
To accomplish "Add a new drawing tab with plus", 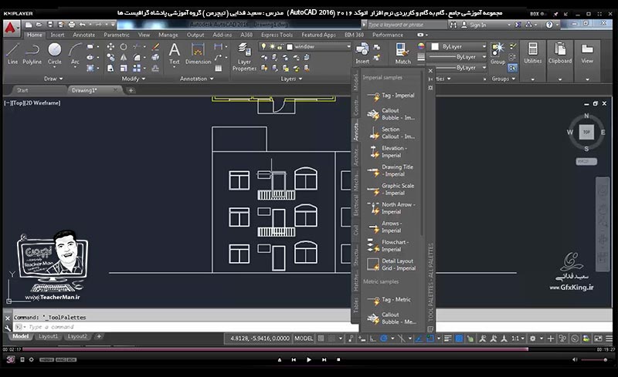I will click(x=131, y=90).
